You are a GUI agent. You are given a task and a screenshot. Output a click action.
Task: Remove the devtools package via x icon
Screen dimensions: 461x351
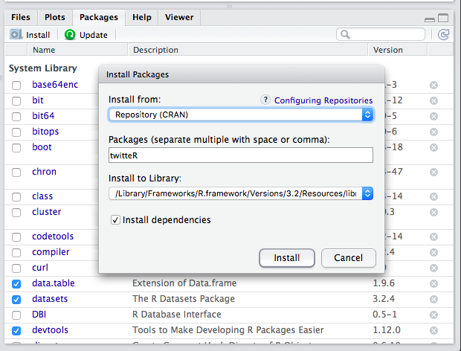coord(433,330)
